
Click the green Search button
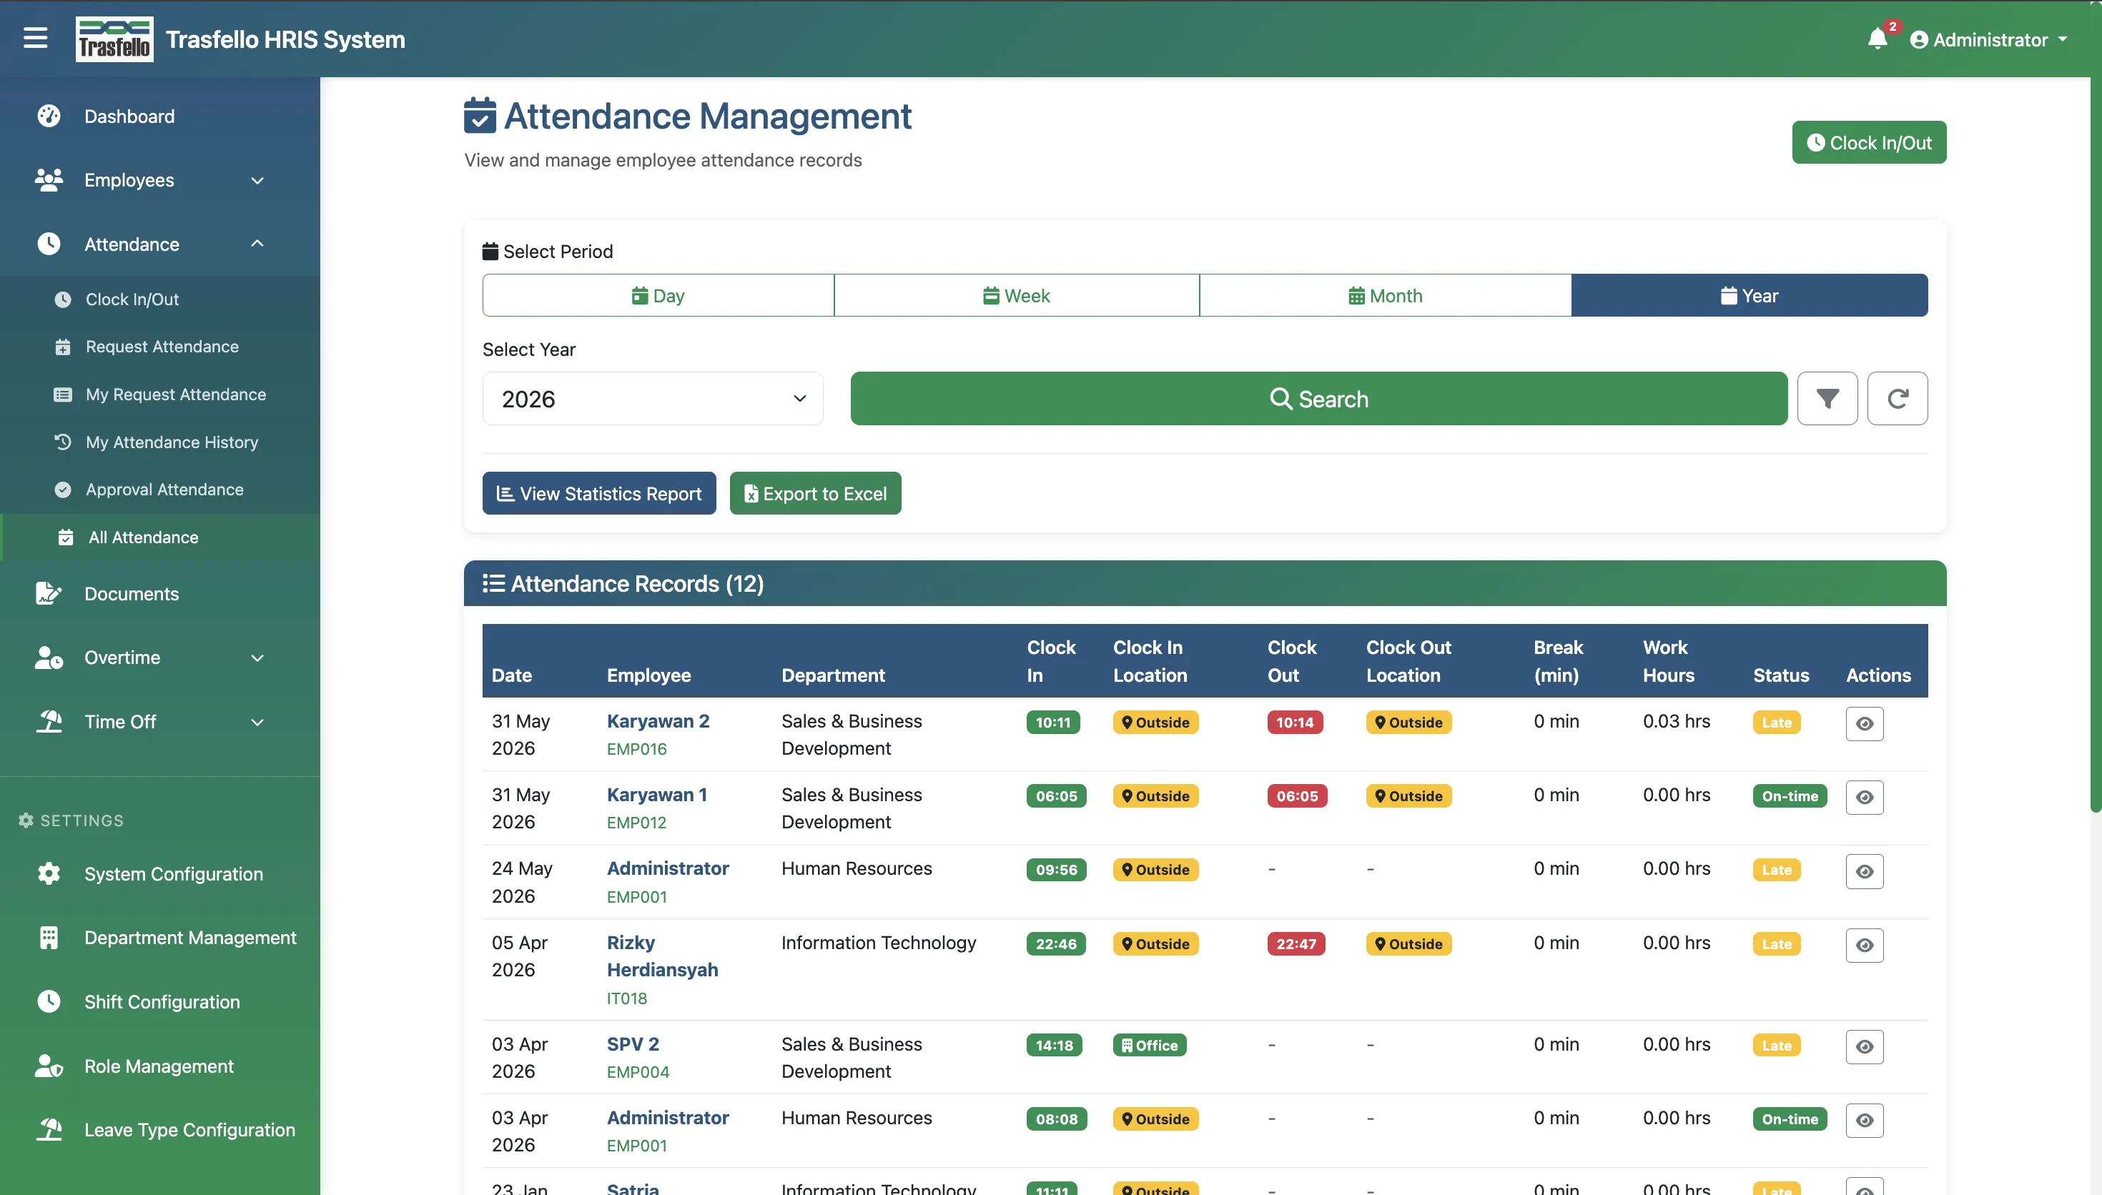tap(1319, 399)
